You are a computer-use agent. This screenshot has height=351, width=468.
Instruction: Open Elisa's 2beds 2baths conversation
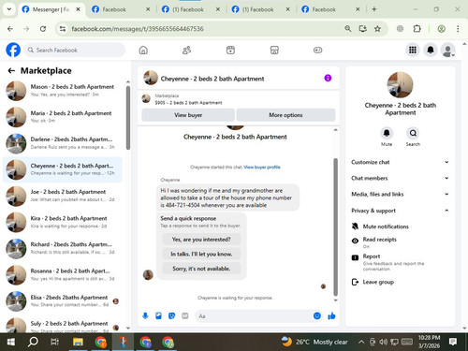point(63,301)
